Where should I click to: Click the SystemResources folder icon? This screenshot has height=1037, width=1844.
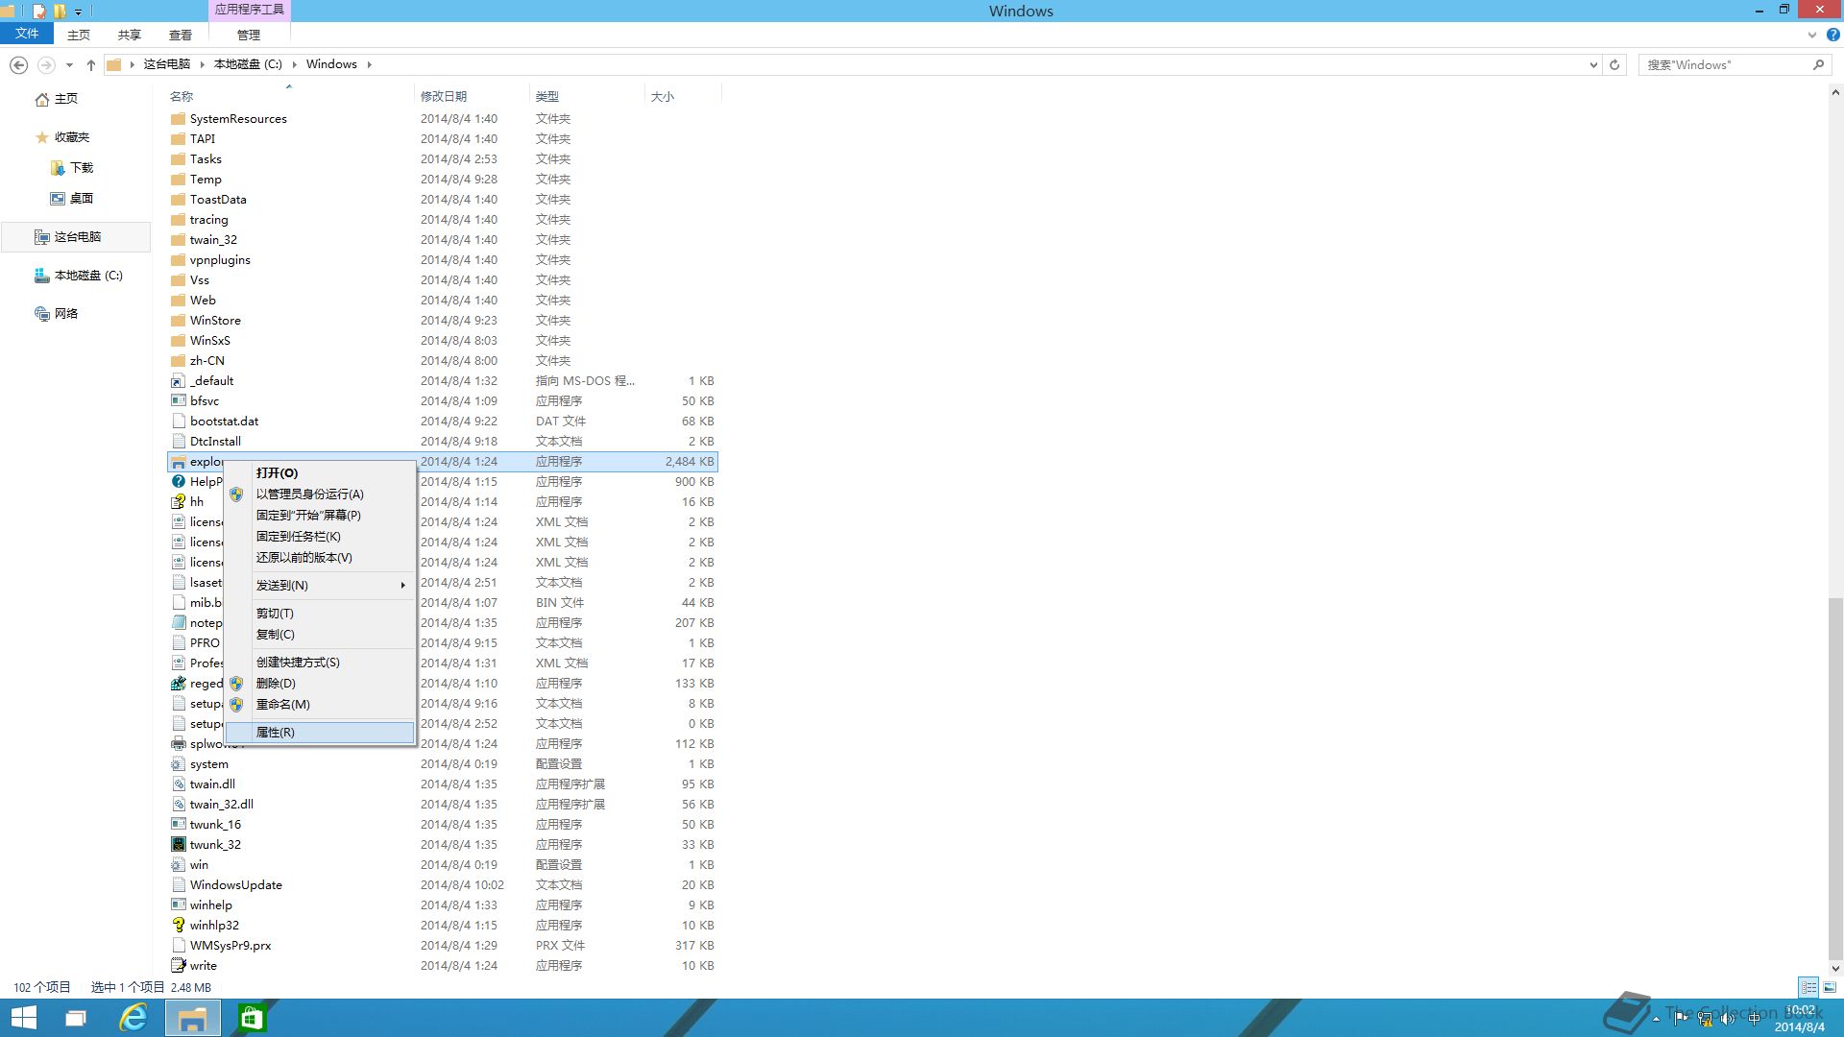tap(178, 119)
